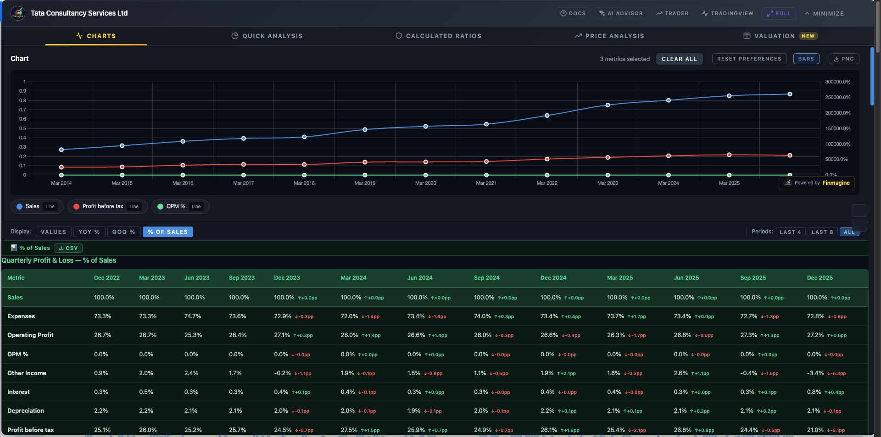Launch the AI Advisor

point(621,13)
